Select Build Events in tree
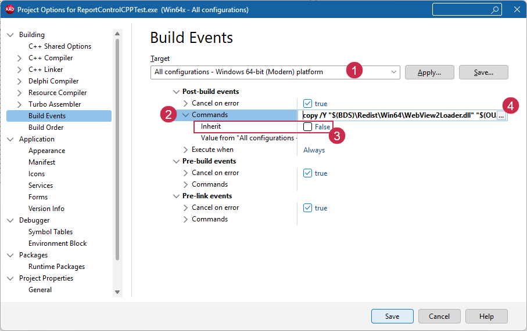This screenshot has width=527, height=331. point(59,116)
